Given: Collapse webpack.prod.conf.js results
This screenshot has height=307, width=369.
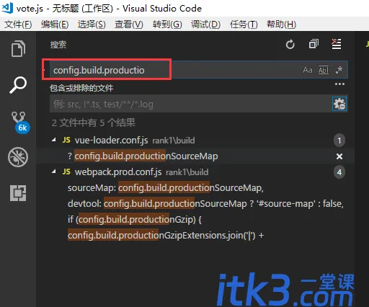Looking at the screenshot, I should point(54,172).
